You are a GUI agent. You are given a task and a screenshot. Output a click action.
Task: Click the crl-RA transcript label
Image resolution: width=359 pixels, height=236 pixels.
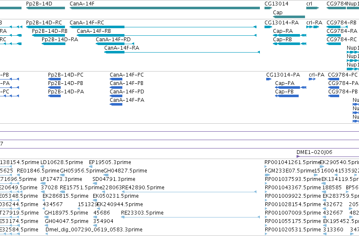(314, 23)
